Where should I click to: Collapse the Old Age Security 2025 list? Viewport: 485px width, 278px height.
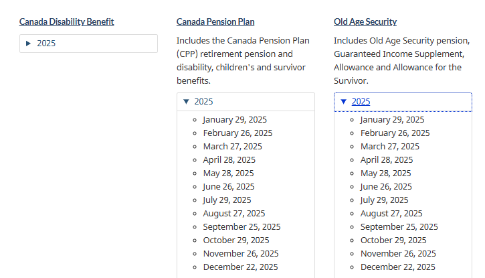point(361,102)
